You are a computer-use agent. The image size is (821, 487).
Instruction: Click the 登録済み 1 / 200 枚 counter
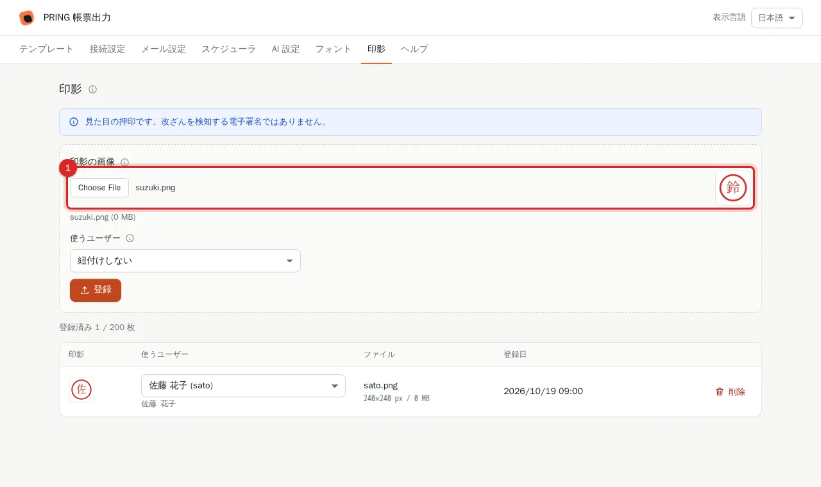(x=97, y=327)
